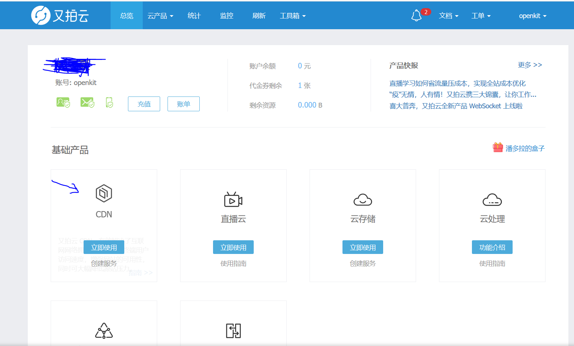
Task: Expand the 工单 dropdown
Action: 481,16
